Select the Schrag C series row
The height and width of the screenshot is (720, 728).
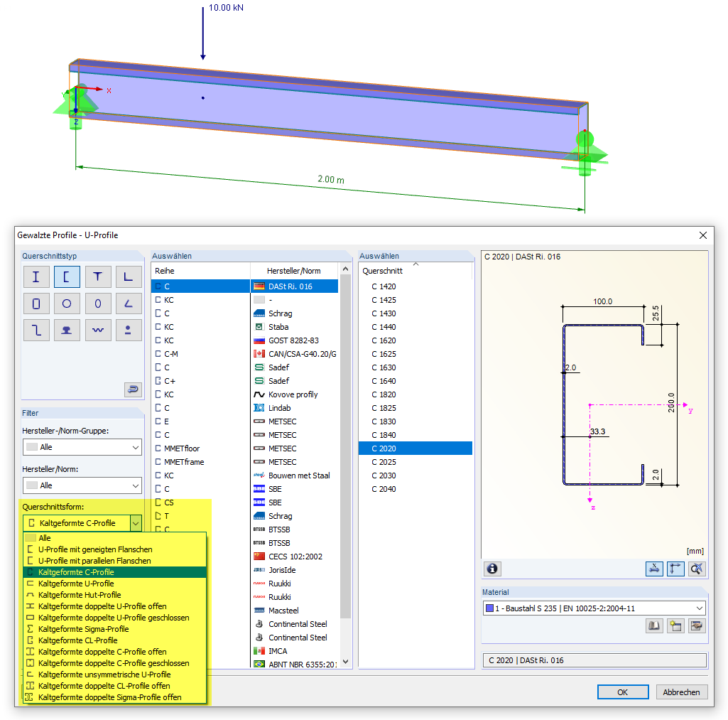(245, 313)
